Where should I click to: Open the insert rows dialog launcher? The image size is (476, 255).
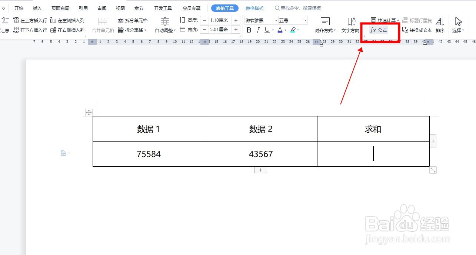click(85, 36)
